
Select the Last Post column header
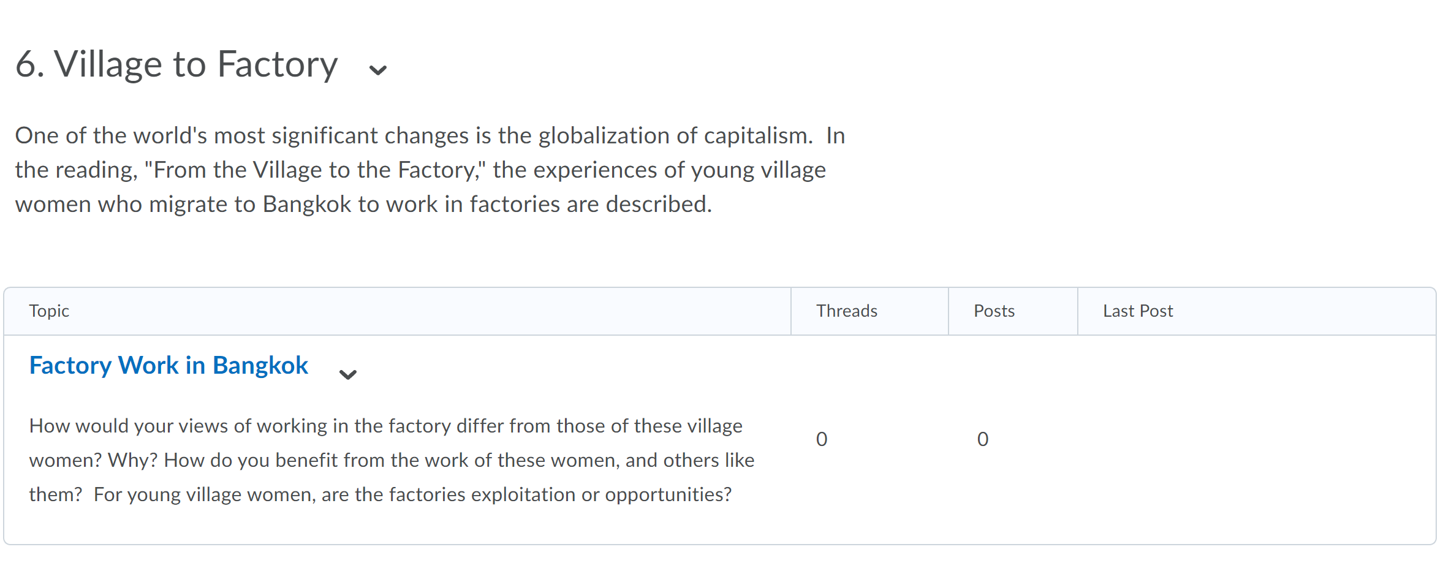pyautogui.click(x=1138, y=311)
